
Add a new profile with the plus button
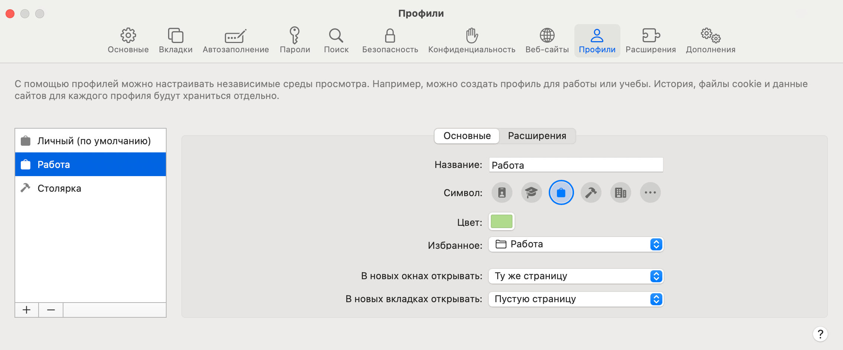pos(27,310)
